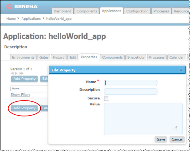Click the Home breadcrumb link
190x151 pixels.
point(11,19)
